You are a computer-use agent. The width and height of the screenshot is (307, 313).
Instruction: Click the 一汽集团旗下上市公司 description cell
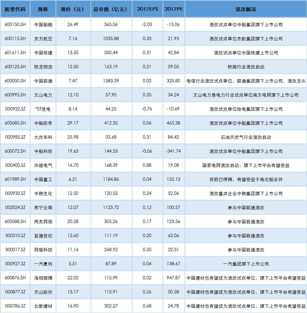[245, 263]
